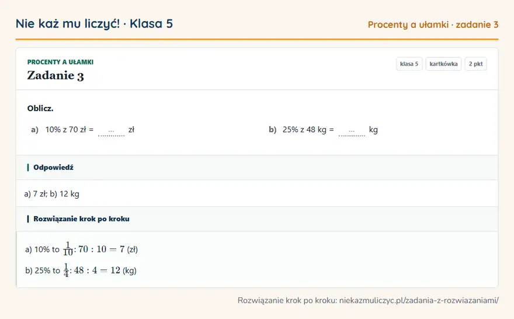Click the 'Nie każ mu liczyć! · Klasa 5' heading
Image resolution: width=514 pixels, height=319 pixels.
coord(94,23)
